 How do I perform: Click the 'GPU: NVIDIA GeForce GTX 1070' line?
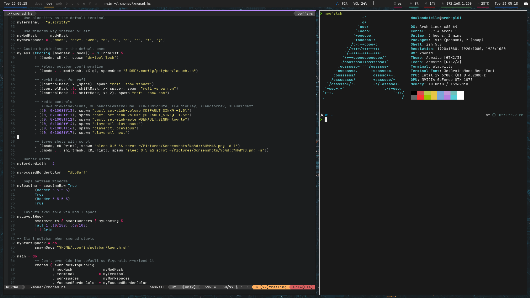pos(442,80)
